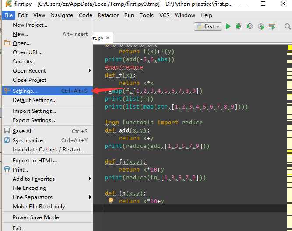Image resolution: width=292 pixels, height=231 pixels.
Task: Click the Settings wrench icon
Action: click(7, 91)
